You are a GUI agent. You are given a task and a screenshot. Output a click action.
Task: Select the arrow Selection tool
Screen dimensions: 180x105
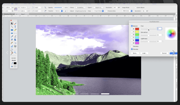(12, 24)
